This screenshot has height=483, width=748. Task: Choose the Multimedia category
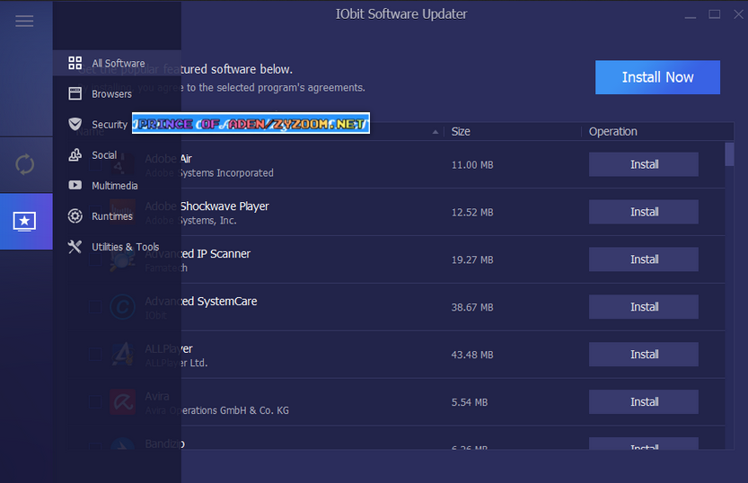[x=117, y=186]
